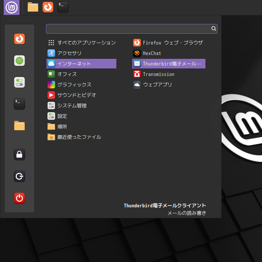
Task: Select the 設定 category
Action: tap(81, 116)
